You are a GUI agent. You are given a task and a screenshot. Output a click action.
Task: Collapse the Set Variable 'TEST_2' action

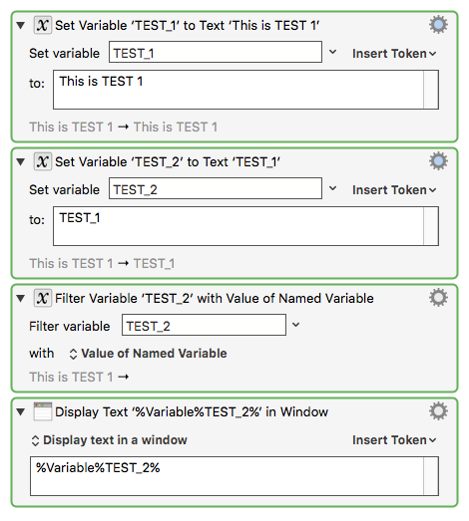pyautogui.click(x=21, y=162)
